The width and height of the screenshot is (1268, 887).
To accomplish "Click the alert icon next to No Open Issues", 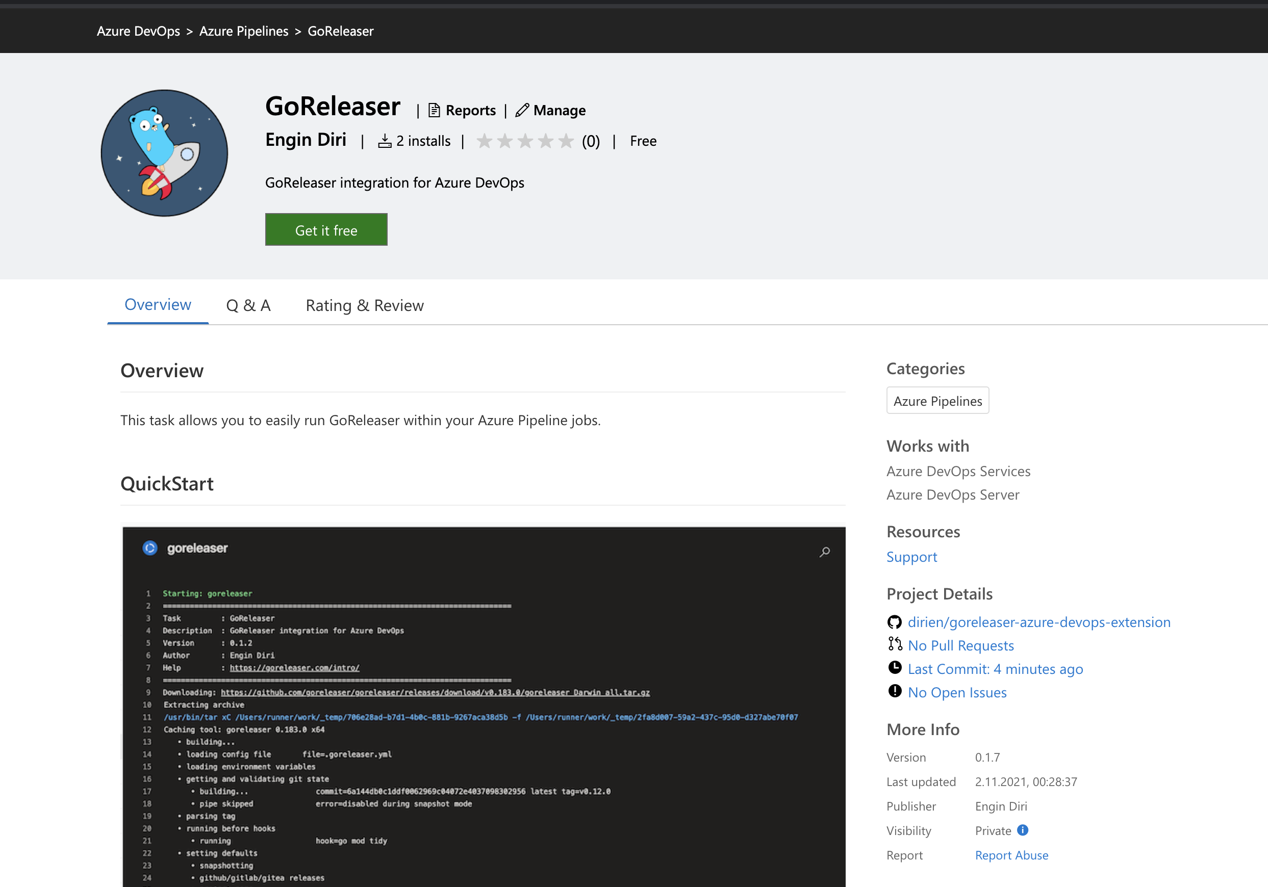I will (895, 691).
